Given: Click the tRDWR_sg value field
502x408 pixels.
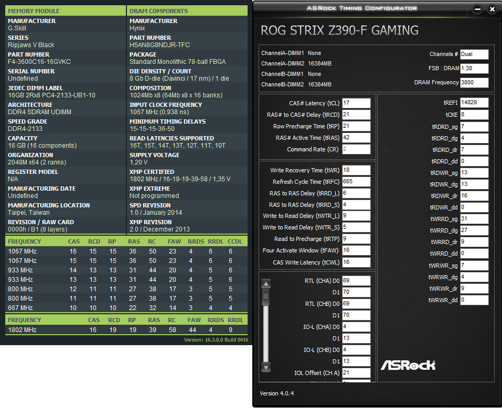Looking at the screenshot, I should 474,173.
